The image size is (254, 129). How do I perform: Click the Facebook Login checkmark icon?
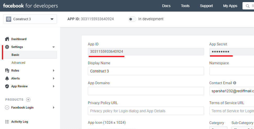tap(7, 107)
